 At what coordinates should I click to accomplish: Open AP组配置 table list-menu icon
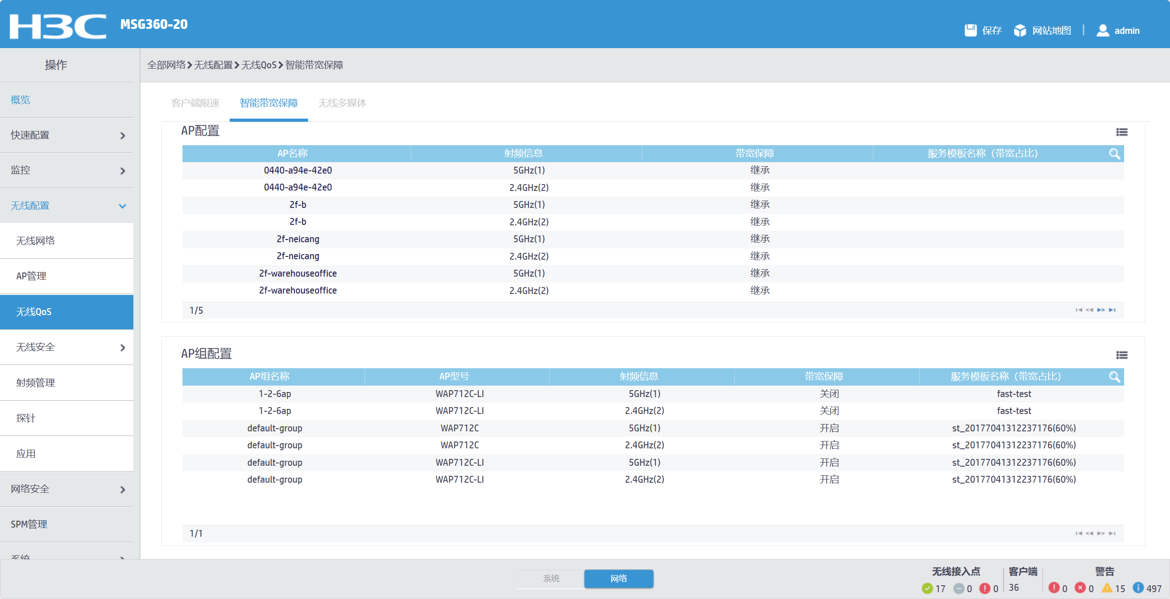coord(1121,355)
